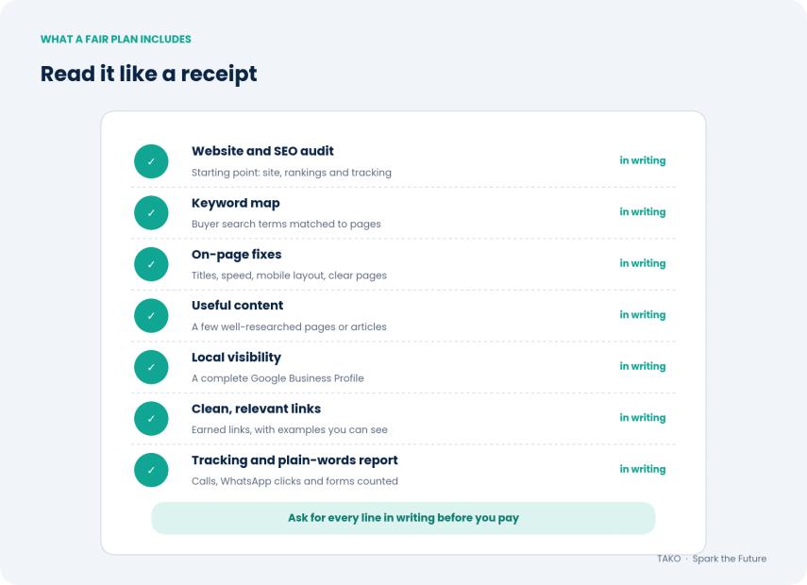Click the checkmark icon beside Keyword map

[151, 212]
